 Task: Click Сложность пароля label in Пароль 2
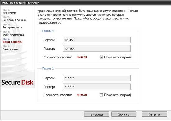pyautogui.click(x=58, y=95)
